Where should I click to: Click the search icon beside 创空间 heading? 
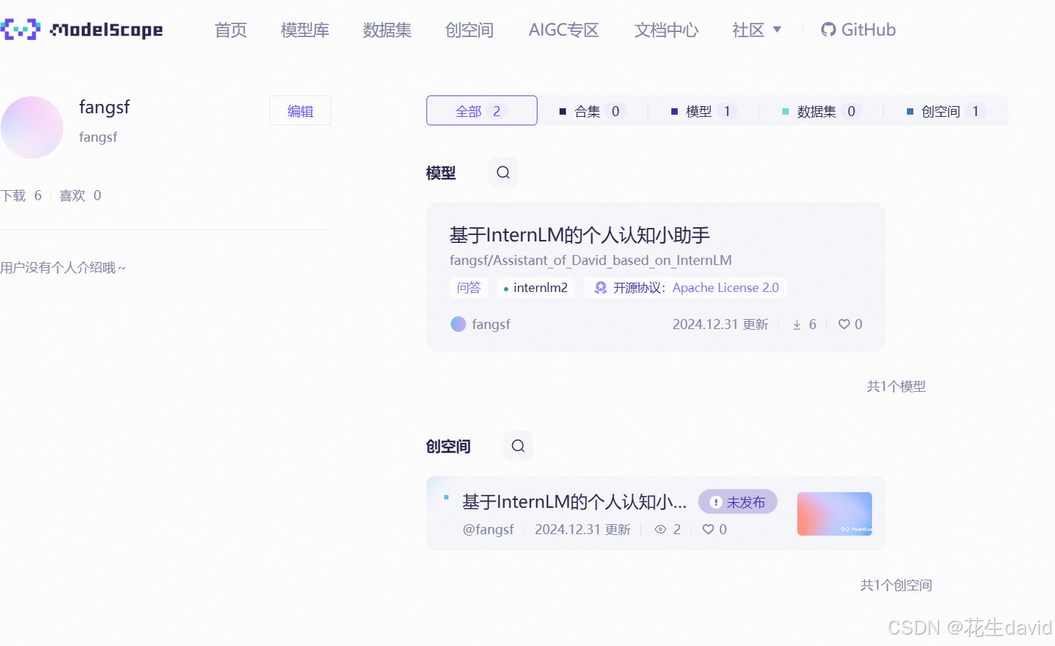pos(518,446)
